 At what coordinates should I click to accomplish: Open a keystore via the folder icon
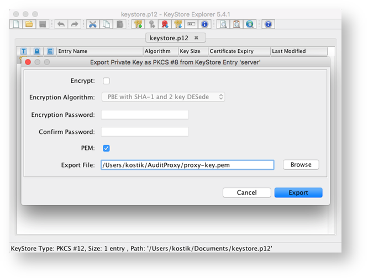29,24
